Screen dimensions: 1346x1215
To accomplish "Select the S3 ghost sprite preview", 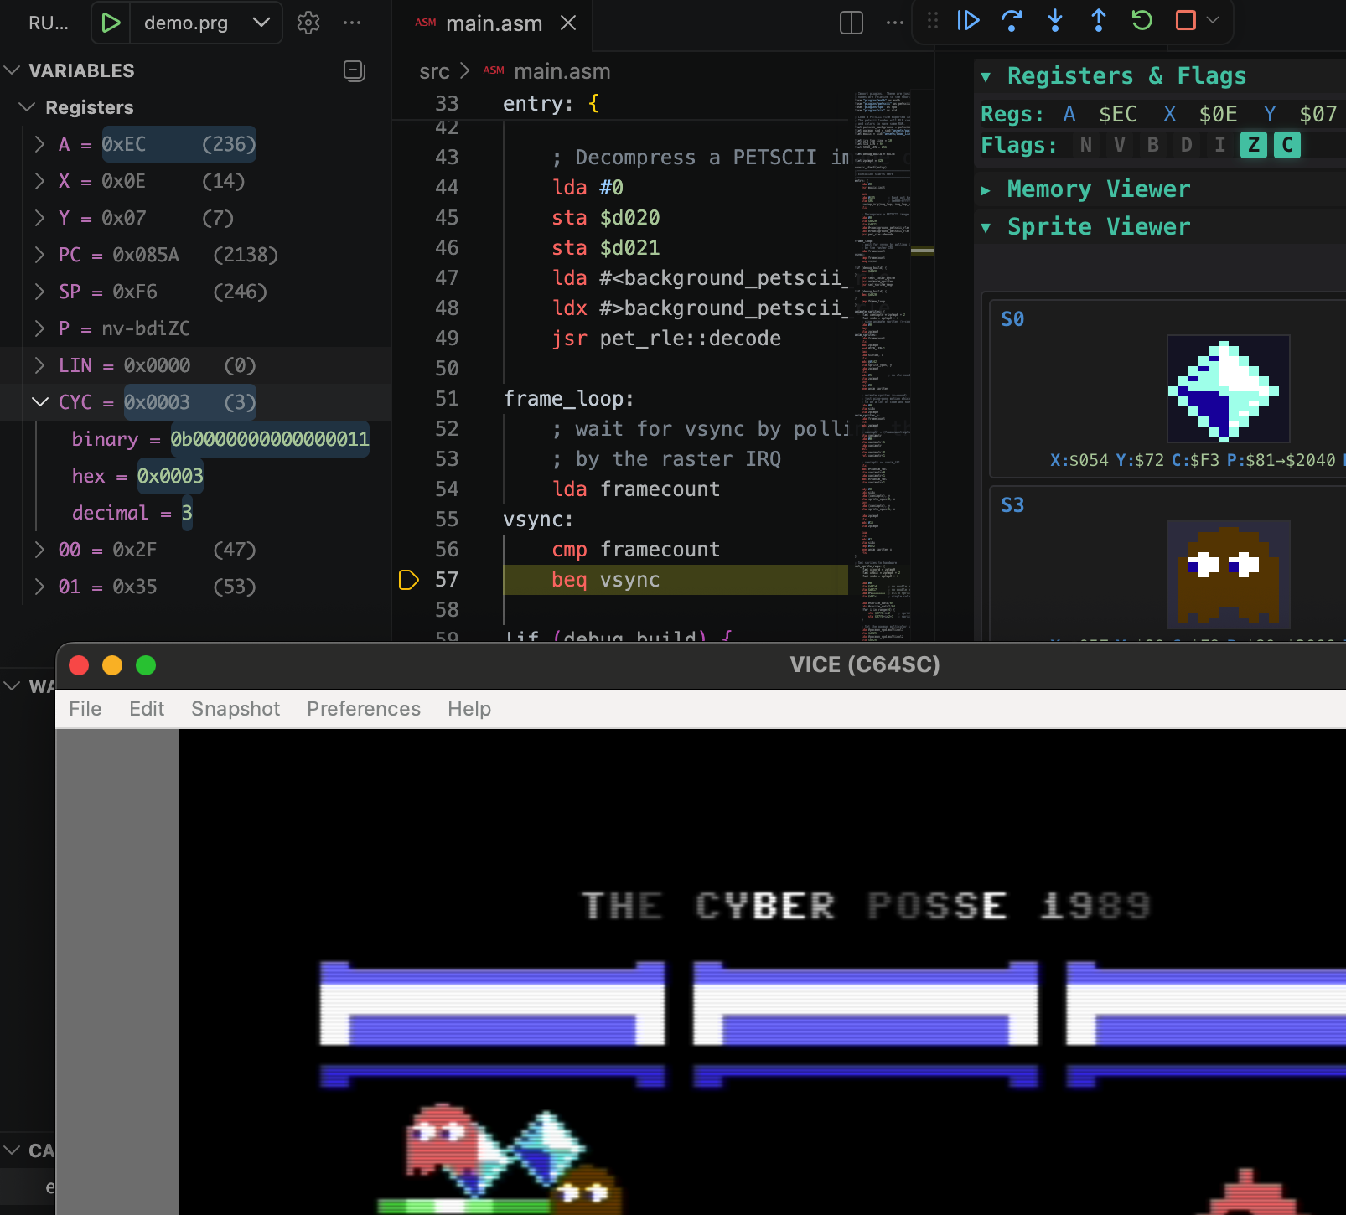I will point(1228,575).
